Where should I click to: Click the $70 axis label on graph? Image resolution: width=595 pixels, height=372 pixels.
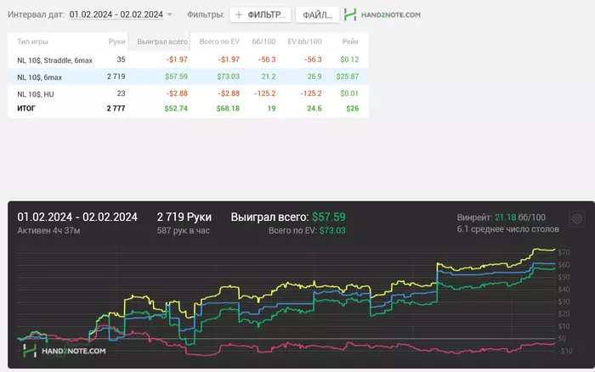pos(564,252)
